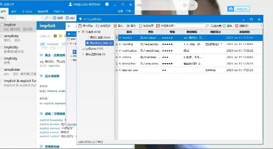The height and width of the screenshot is (149, 273).
Task: Click the help question mark icon near URL bar
Action: pos(185,5)
